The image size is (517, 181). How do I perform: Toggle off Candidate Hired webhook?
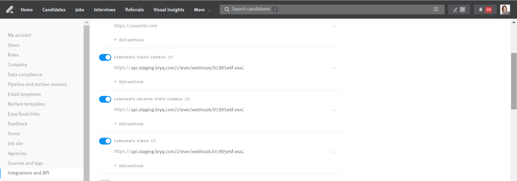click(105, 141)
